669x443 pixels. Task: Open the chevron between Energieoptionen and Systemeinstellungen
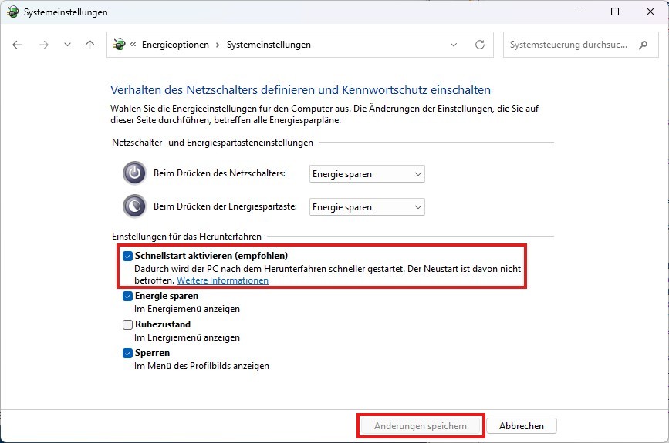[x=218, y=45]
